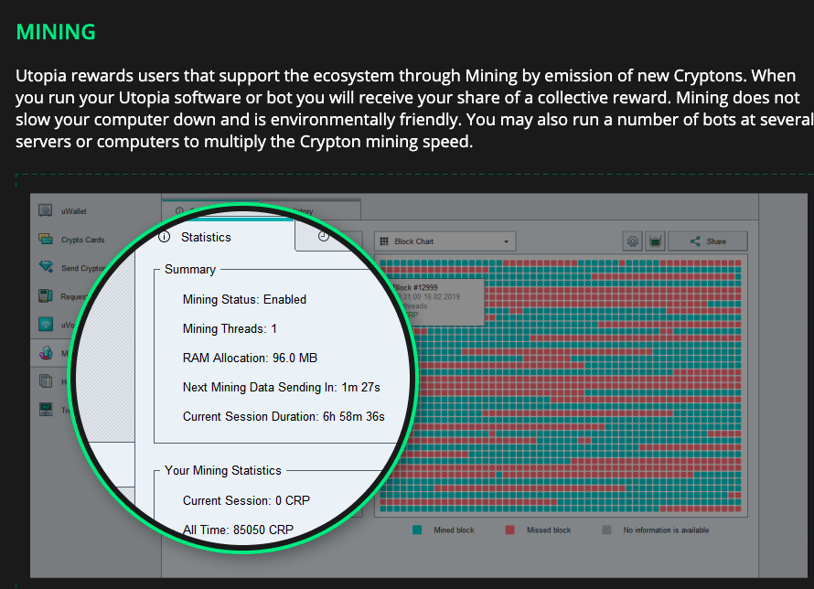The image size is (814, 589).
Task: Click the Summary group label
Action: click(x=190, y=269)
